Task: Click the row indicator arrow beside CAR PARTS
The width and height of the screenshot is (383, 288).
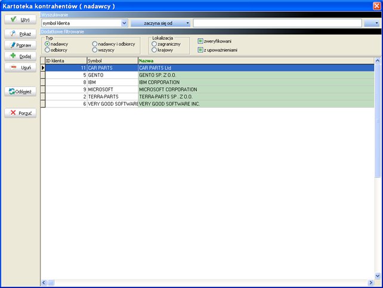Action: click(43, 68)
